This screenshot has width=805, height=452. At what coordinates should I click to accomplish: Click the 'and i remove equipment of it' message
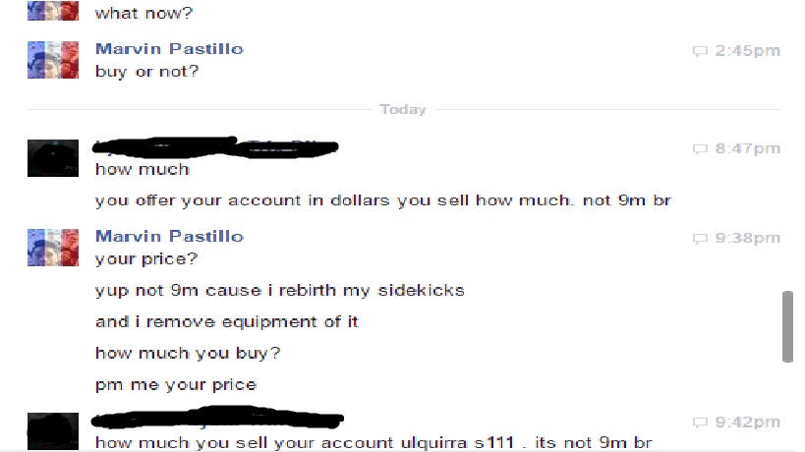[227, 321]
